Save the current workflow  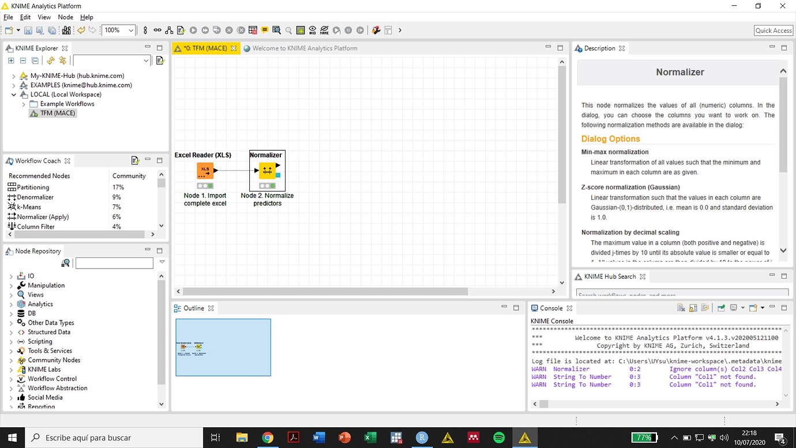(x=29, y=30)
